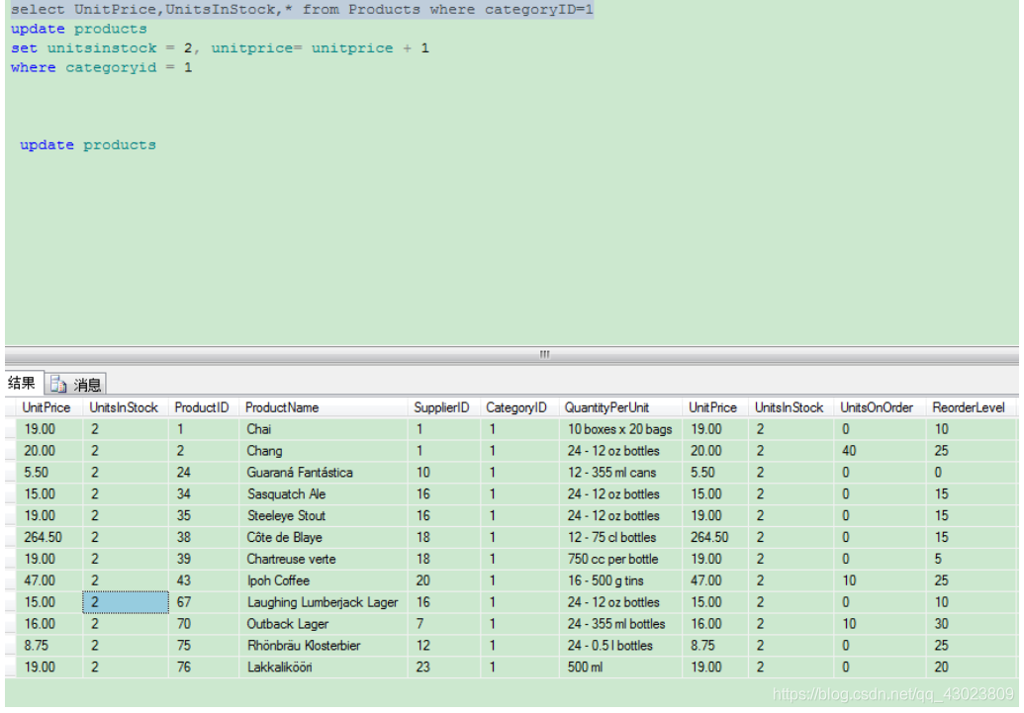Select the Côte de Blaye cell
Image resolution: width=1024 pixels, height=713 pixels.
(x=324, y=537)
